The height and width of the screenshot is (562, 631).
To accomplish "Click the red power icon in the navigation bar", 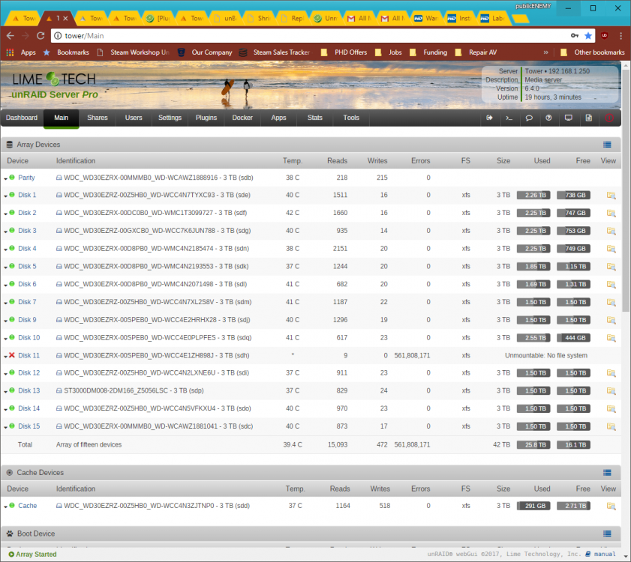I will click(x=609, y=118).
